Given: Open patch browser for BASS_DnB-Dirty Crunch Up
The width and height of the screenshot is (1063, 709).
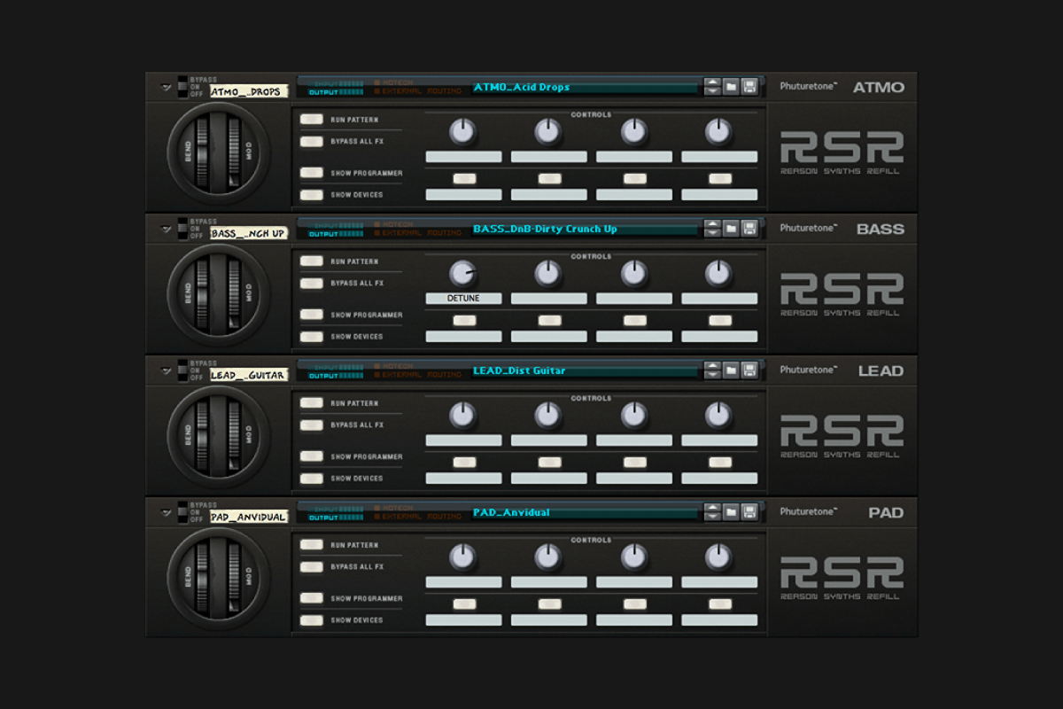Looking at the screenshot, I should [x=731, y=229].
